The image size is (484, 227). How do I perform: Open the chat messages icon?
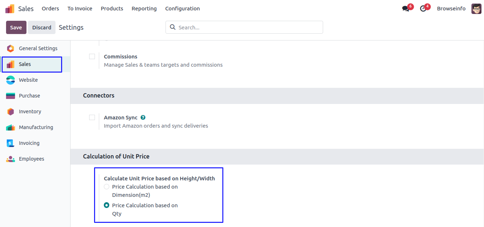[406, 9]
